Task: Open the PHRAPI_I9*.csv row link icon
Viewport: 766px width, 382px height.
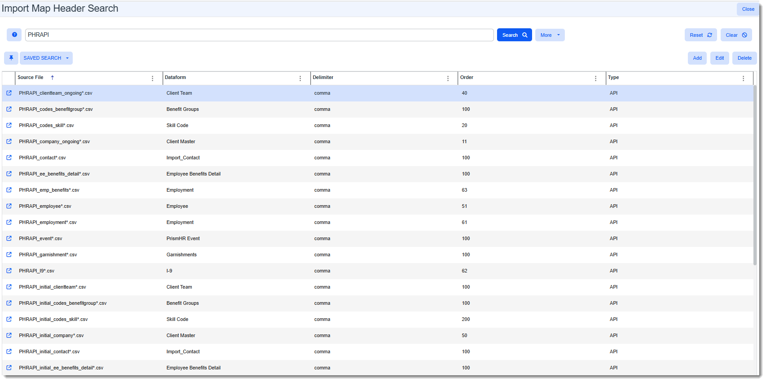Action: [9, 271]
